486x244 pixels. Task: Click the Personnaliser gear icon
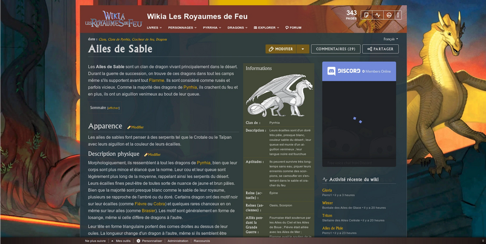tap(139, 240)
